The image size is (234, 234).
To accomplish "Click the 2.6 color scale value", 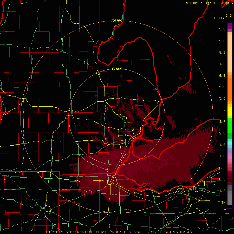I will tap(222, 133).
